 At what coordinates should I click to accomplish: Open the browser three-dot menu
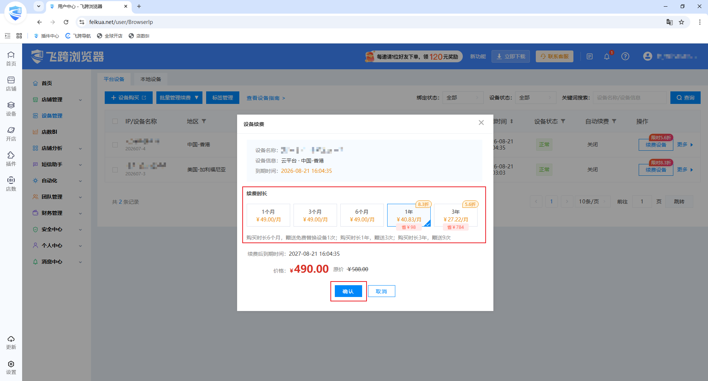click(x=700, y=22)
